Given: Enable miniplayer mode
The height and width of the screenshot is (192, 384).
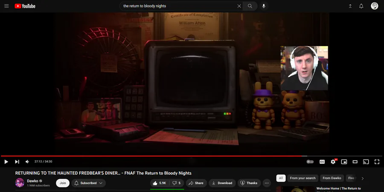Looking at the screenshot, I should pos(344,162).
